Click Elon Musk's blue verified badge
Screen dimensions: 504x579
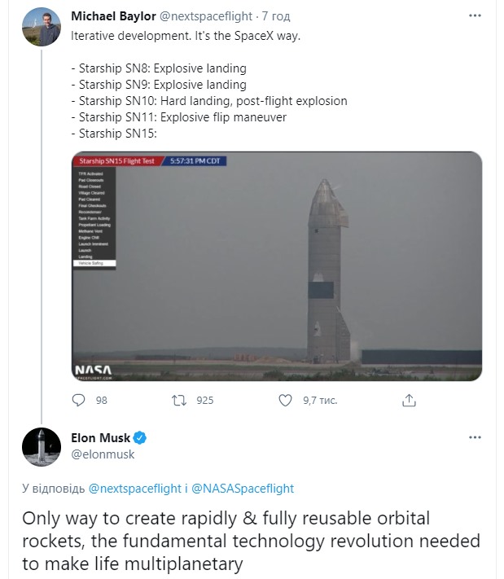coord(140,438)
